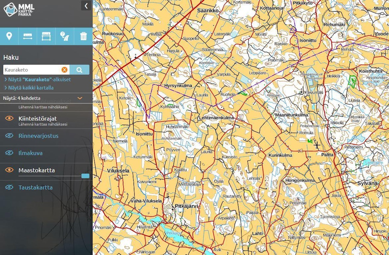
Task: Hide the Kiinteistörajat layer via eye icon
Action: pos(9,118)
